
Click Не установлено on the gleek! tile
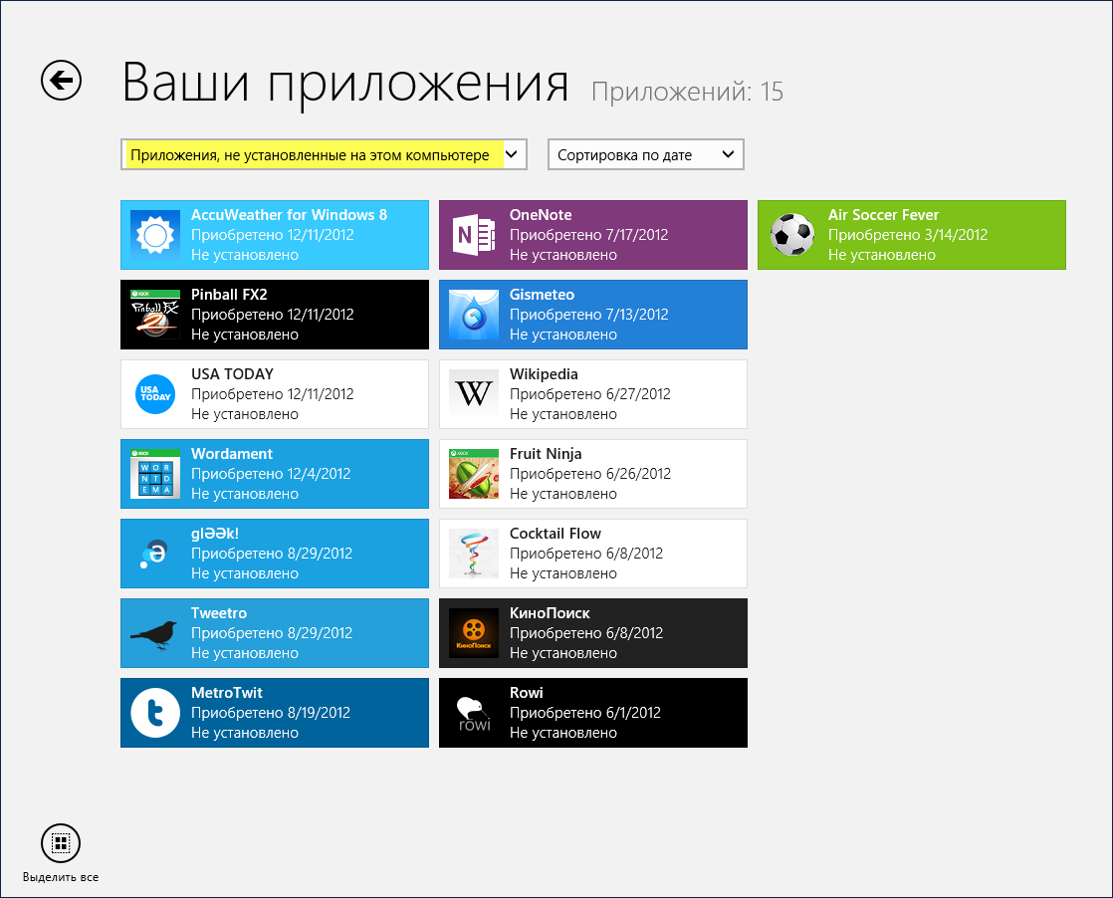pyautogui.click(x=245, y=573)
